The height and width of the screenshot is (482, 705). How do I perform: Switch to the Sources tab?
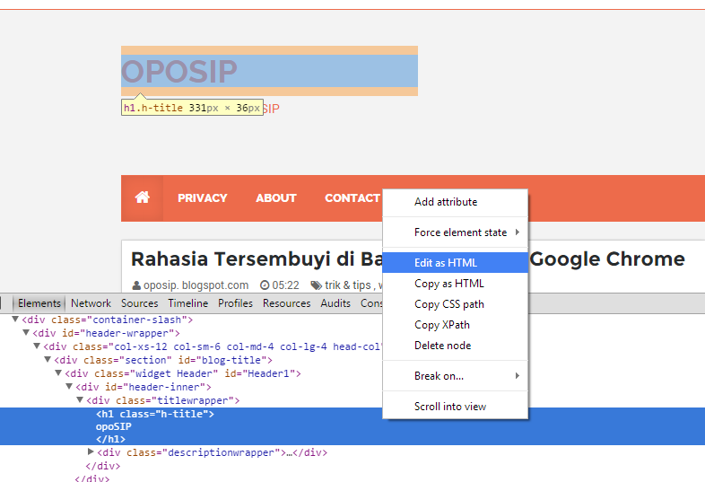pos(139,303)
